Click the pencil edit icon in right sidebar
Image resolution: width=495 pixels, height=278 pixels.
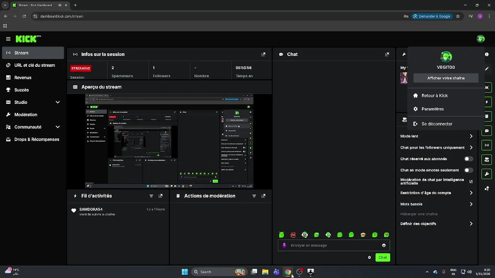coord(487,69)
